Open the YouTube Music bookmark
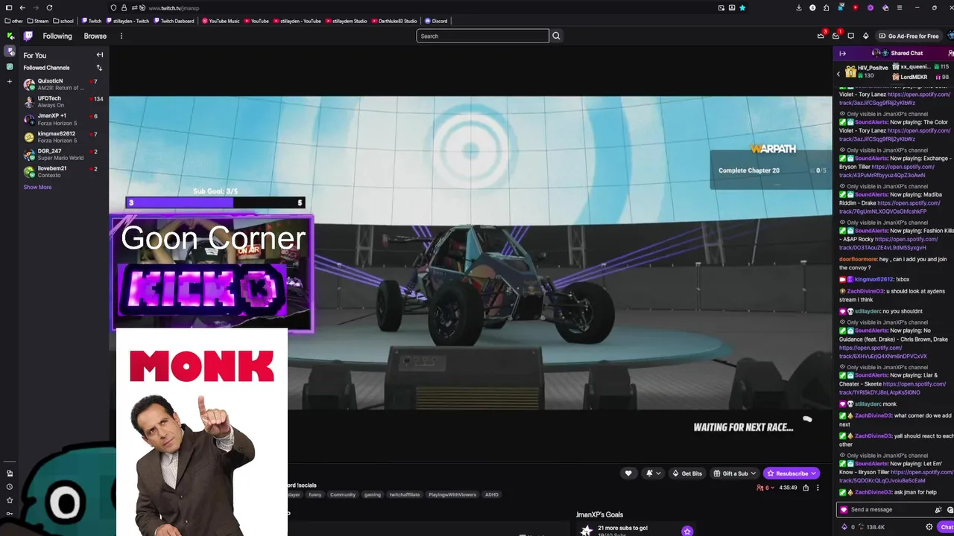Viewport: 954px width, 536px height. pos(221,21)
